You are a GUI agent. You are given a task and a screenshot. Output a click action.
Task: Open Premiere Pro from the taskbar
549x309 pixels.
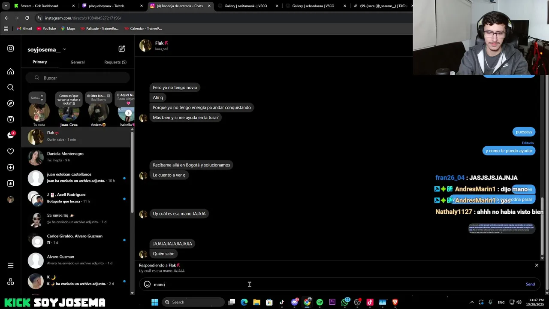coord(332,302)
